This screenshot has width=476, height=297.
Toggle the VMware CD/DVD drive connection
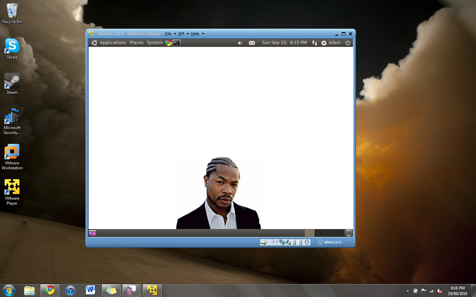point(269,243)
